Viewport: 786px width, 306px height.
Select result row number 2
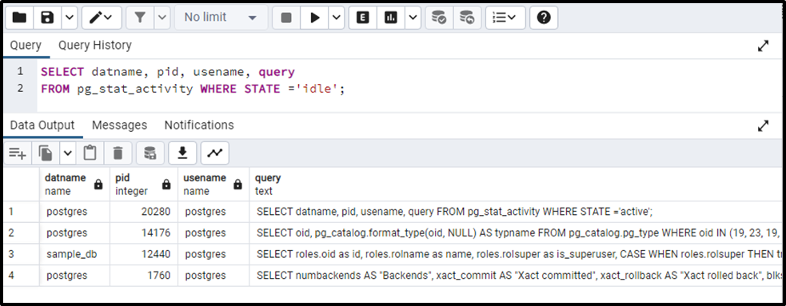click(x=22, y=233)
